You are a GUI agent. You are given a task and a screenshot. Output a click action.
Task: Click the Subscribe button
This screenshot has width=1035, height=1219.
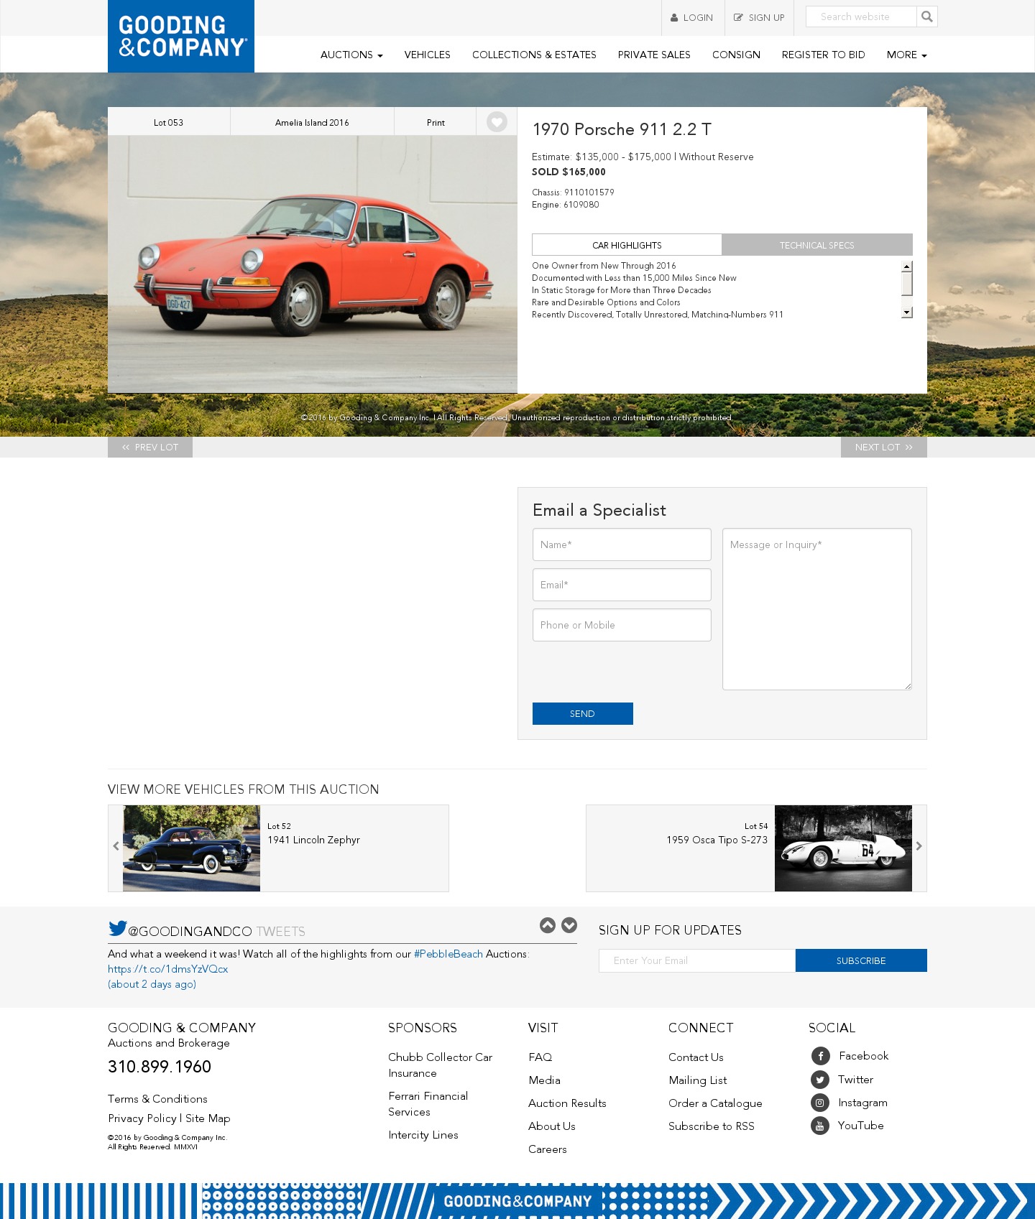pyautogui.click(x=861, y=960)
